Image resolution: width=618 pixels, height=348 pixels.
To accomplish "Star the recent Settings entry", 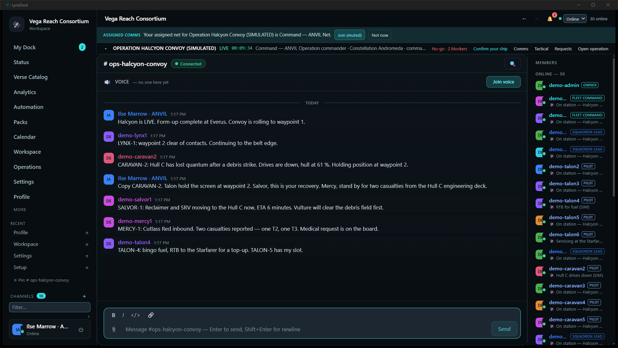I will click(87, 256).
